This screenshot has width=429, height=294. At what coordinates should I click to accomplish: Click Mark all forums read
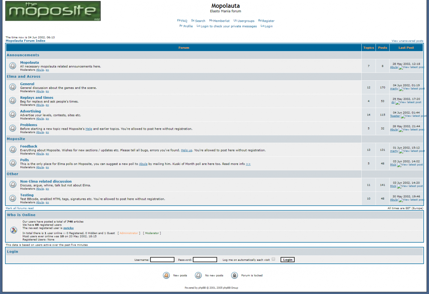19,208
